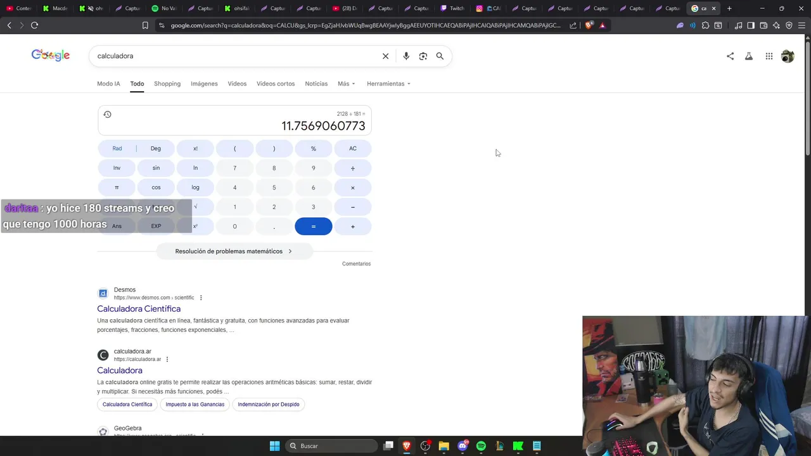Click the sin function key

[x=156, y=168]
